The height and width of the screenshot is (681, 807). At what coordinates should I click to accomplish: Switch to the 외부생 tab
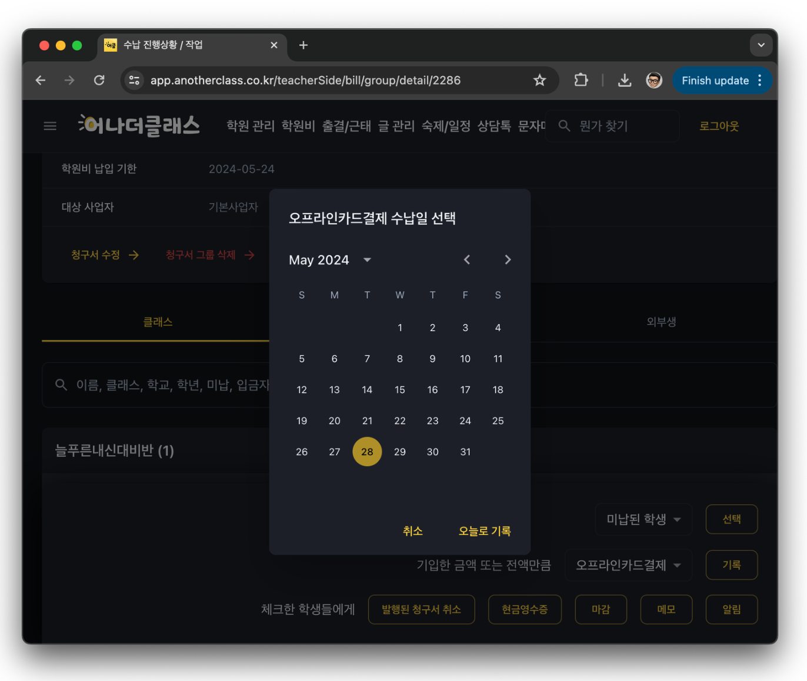[x=661, y=322]
